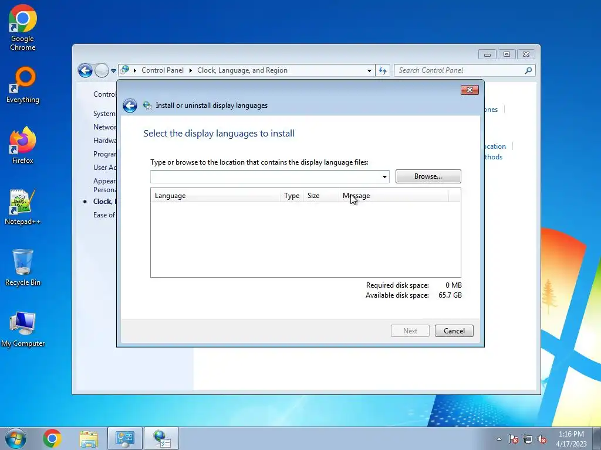This screenshot has width=601, height=450.
Task: Sort by the Type column header
Action: (292, 196)
